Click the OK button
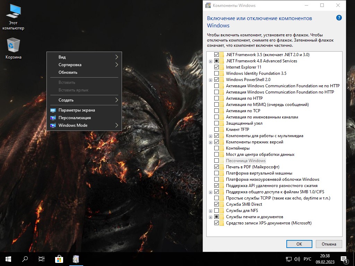The image size is (355, 266). pos(299,244)
